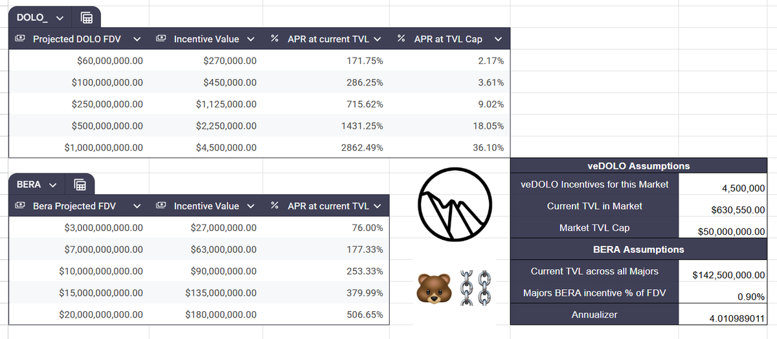Screen dimensions: 777x339
Task: Select cell 36.10%
Action: (x=450, y=148)
